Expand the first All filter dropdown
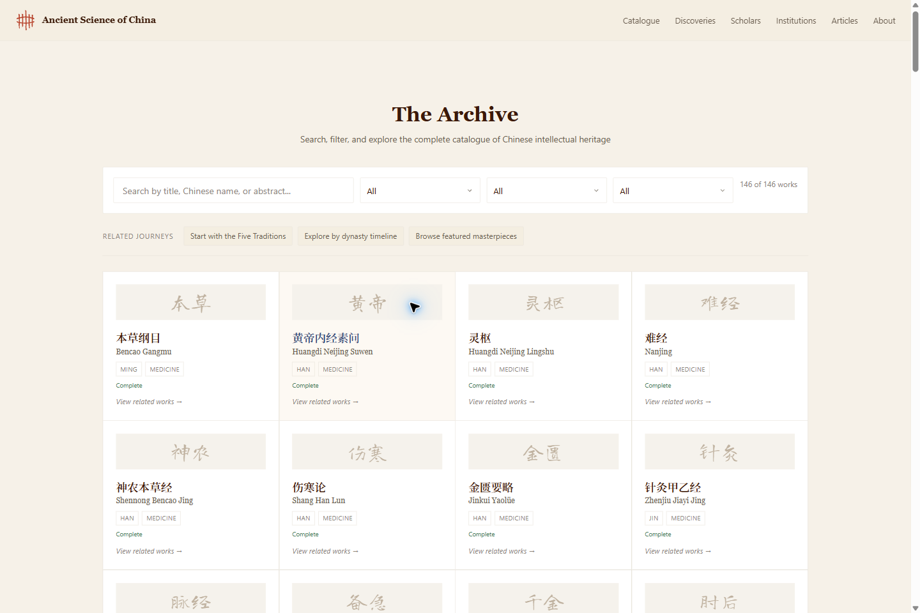The width and height of the screenshot is (920, 613). 420,190
